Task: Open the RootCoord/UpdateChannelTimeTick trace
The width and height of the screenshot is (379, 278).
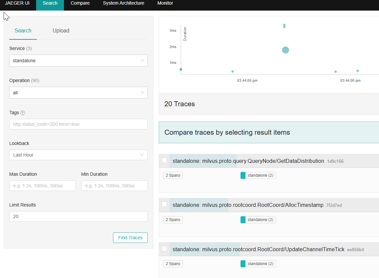Action: (258, 249)
